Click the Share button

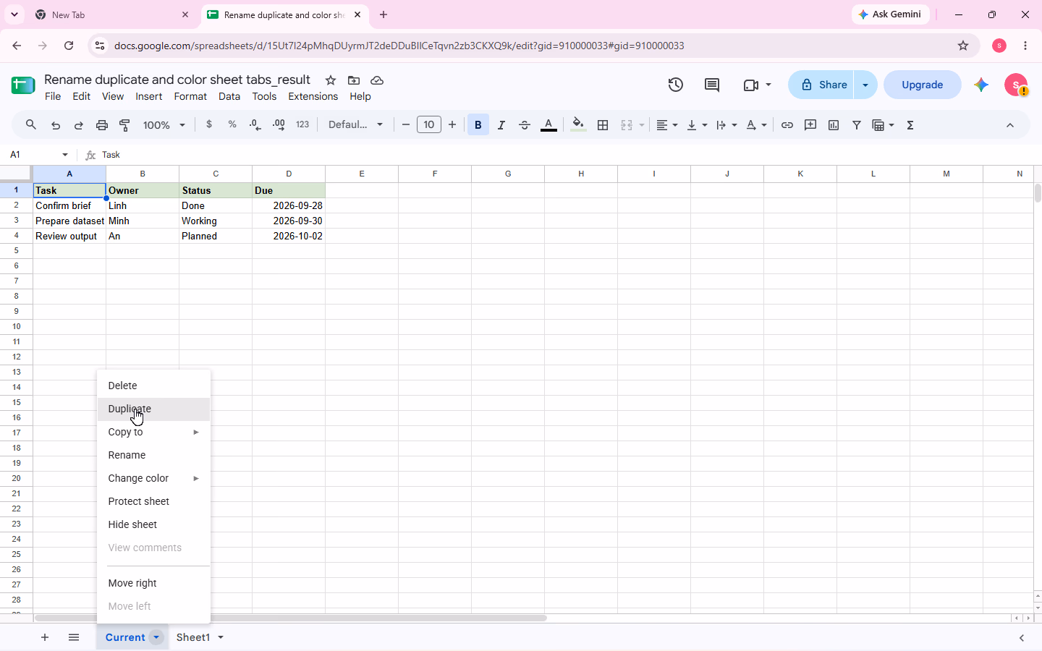tap(821, 85)
